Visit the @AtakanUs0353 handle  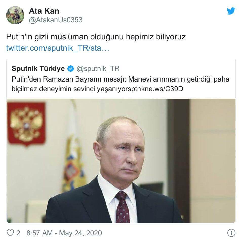(x=55, y=20)
